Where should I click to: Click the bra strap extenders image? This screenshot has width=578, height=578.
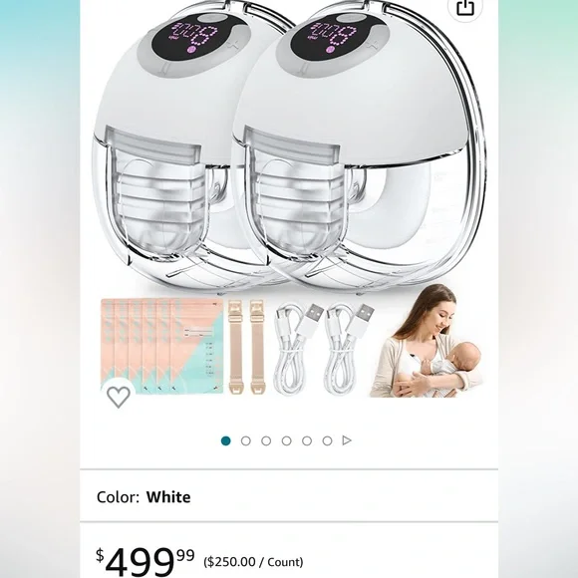point(246,347)
